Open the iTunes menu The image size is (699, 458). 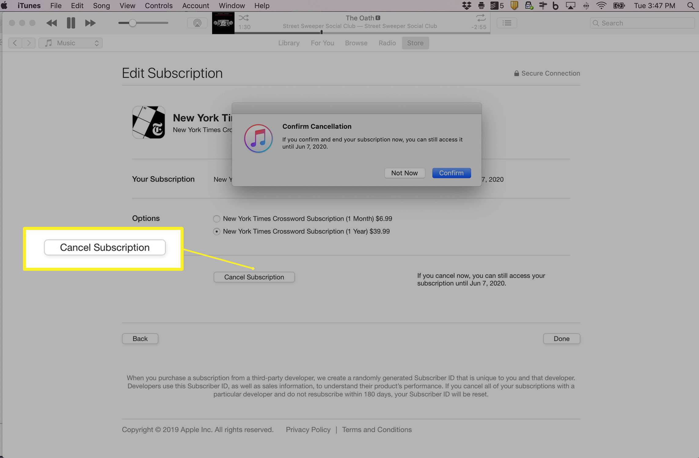[x=29, y=5]
